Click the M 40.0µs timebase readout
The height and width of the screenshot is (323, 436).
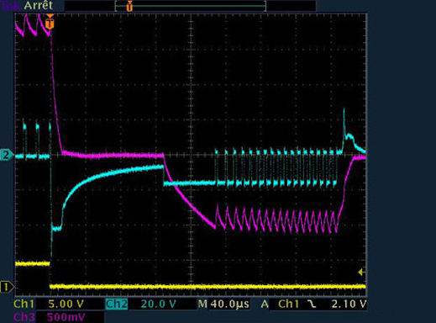point(223,304)
